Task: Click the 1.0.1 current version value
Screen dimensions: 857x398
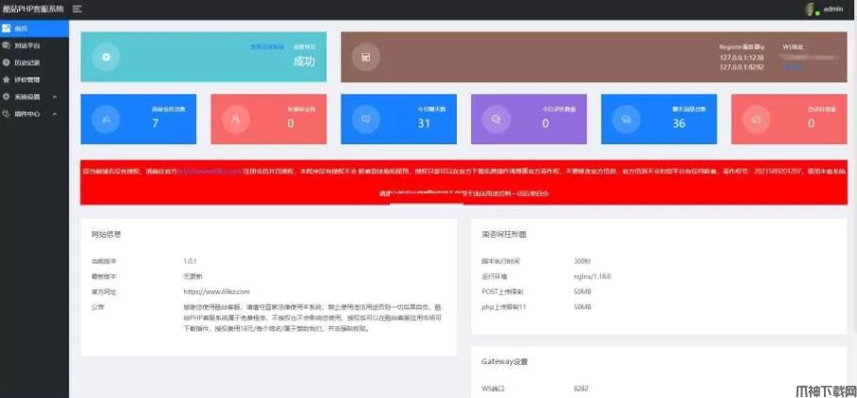Action: pyautogui.click(x=190, y=261)
